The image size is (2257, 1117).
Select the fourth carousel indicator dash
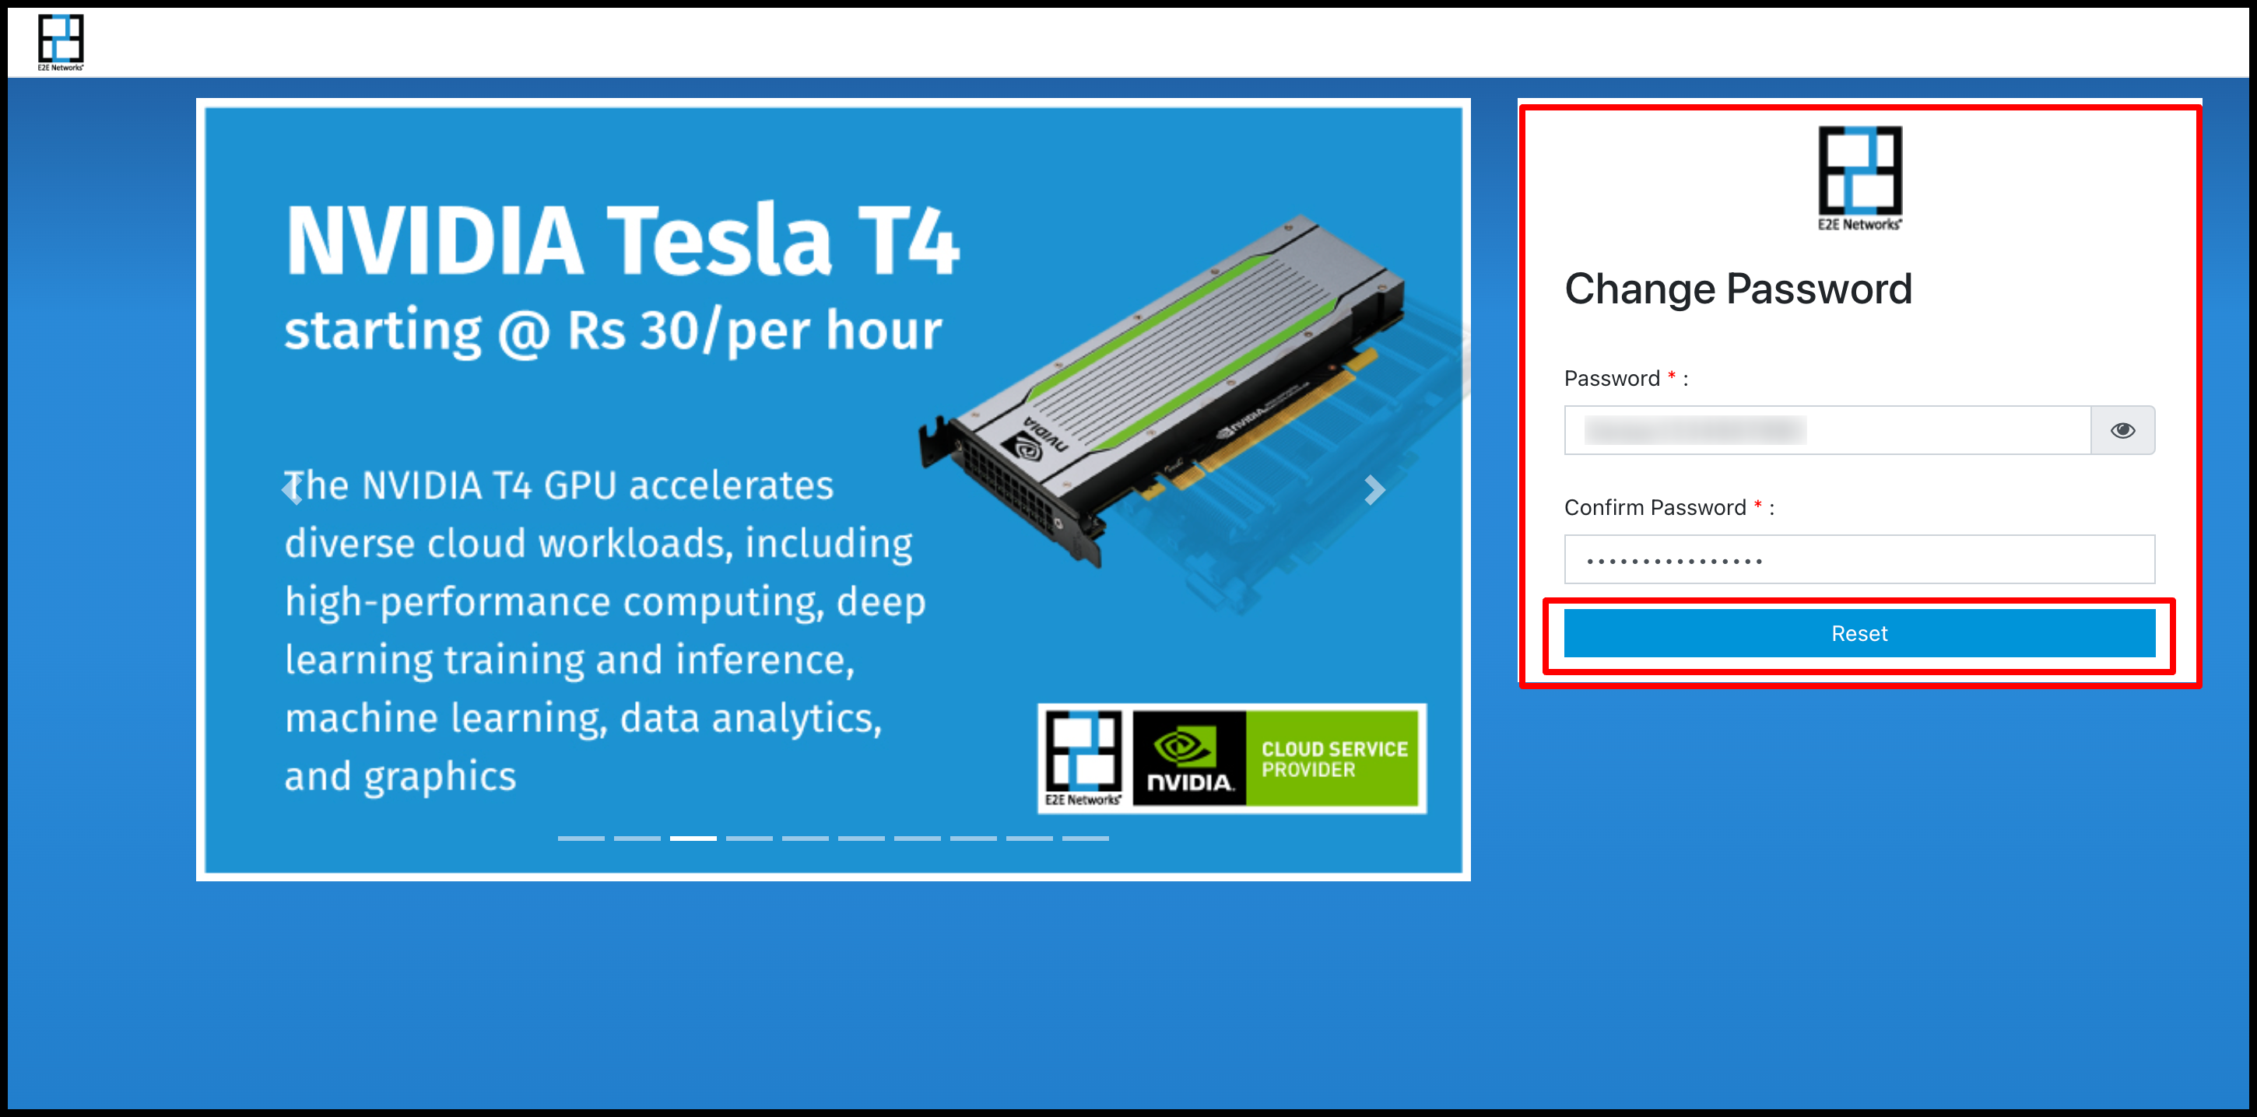click(x=749, y=838)
